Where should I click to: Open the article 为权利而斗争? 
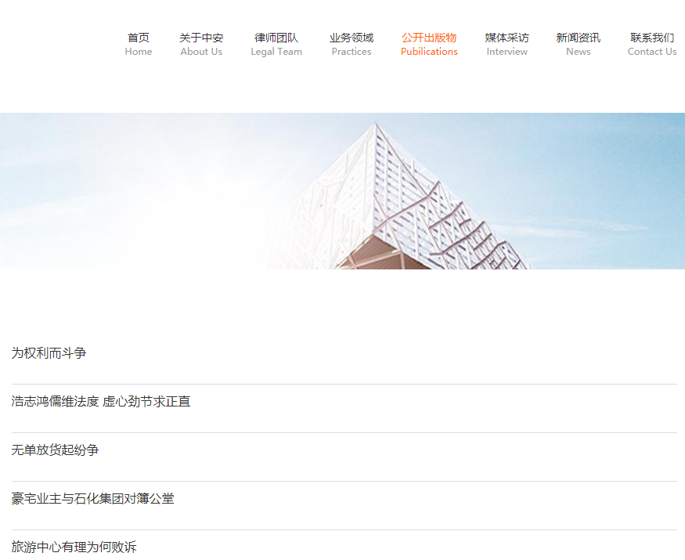click(49, 352)
